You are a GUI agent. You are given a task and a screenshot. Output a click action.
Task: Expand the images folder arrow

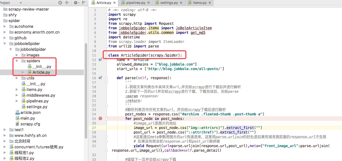point(17,55)
